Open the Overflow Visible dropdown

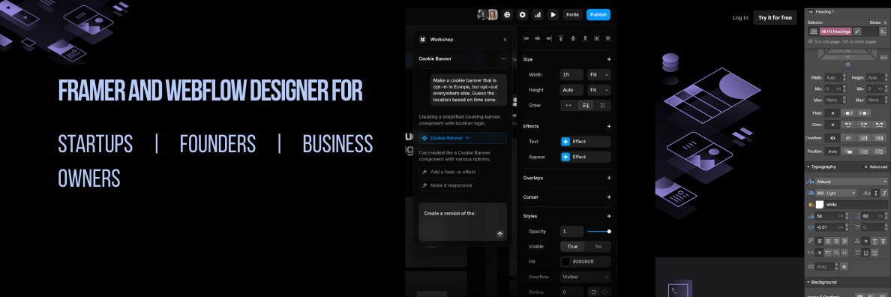(x=586, y=277)
